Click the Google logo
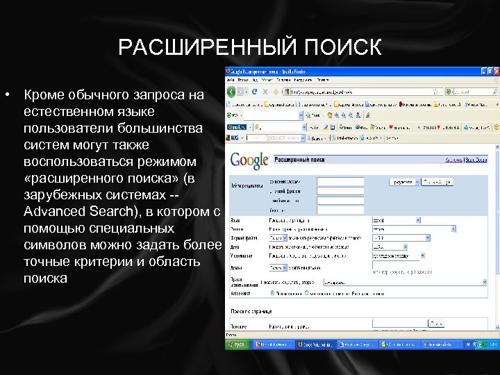 (x=250, y=160)
